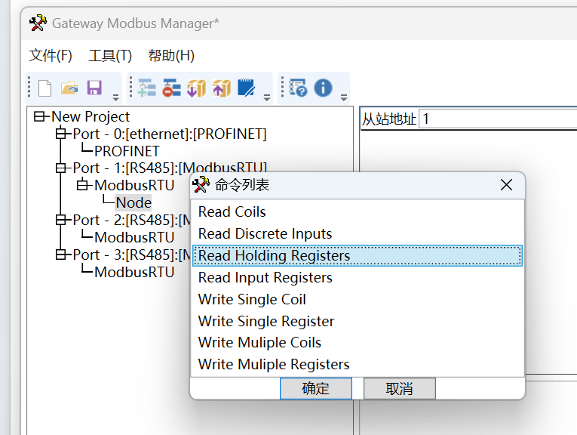The image size is (577, 435).
Task: Select the PROFINET child node
Action: point(127,151)
